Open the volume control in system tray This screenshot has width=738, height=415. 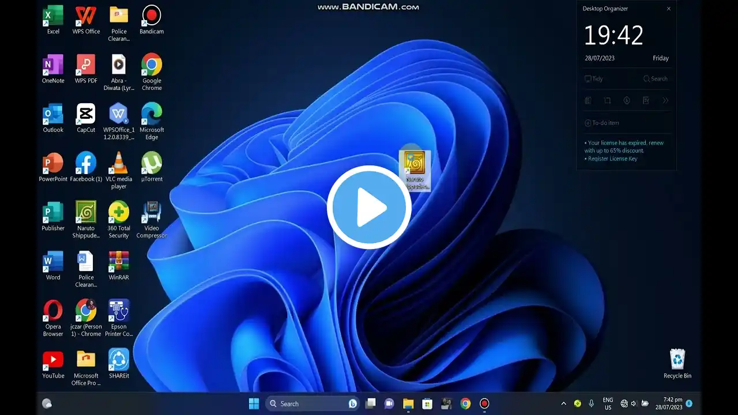point(634,403)
